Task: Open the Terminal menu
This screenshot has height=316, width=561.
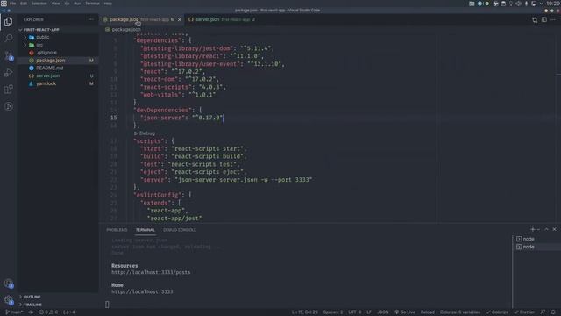Action: point(92,4)
